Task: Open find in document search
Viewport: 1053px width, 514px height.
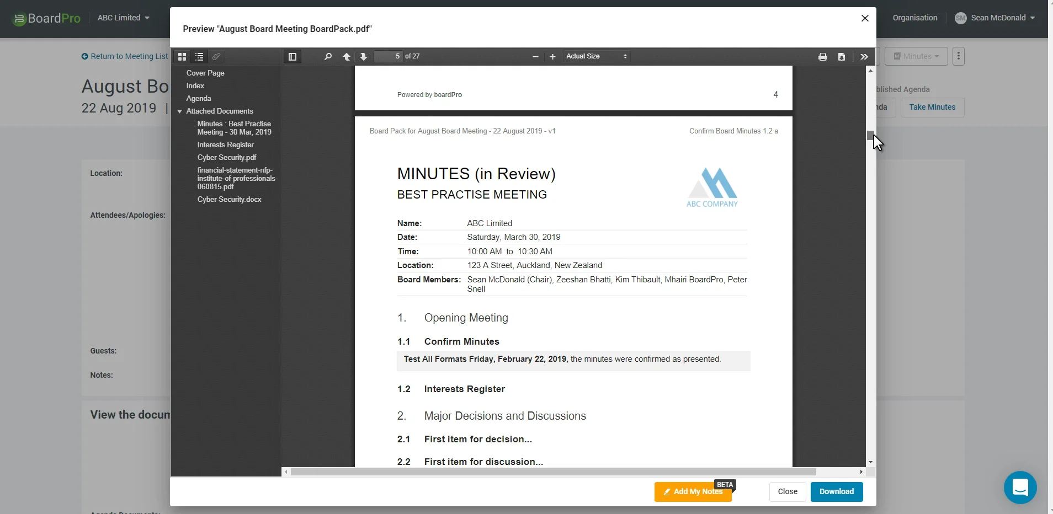Action: point(328,57)
